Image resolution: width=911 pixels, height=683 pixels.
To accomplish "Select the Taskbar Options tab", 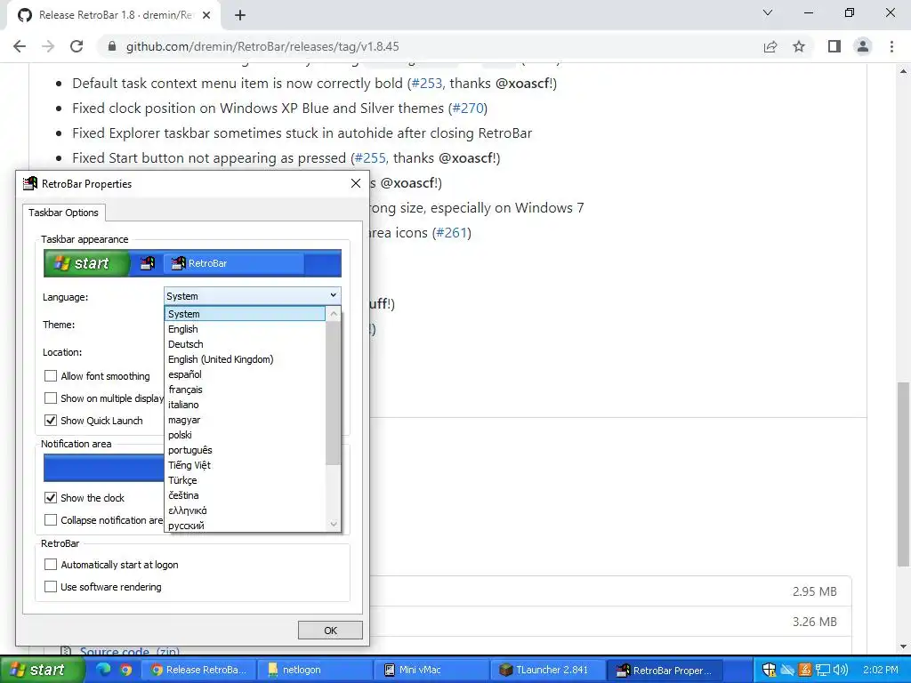I will pos(64,213).
